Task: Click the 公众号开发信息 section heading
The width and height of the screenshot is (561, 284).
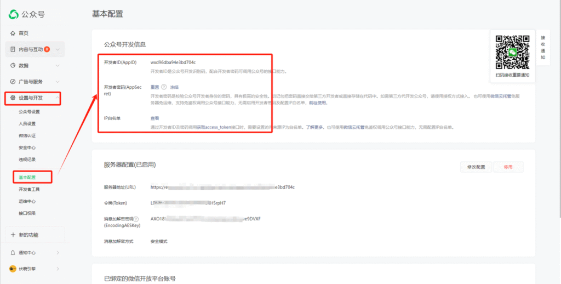Action: (125, 45)
